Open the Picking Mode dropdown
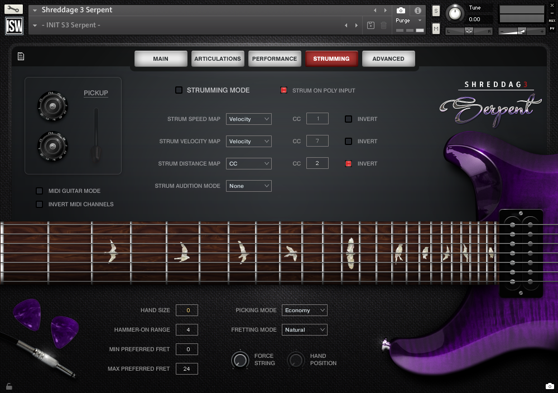The width and height of the screenshot is (558, 393). [304, 310]
